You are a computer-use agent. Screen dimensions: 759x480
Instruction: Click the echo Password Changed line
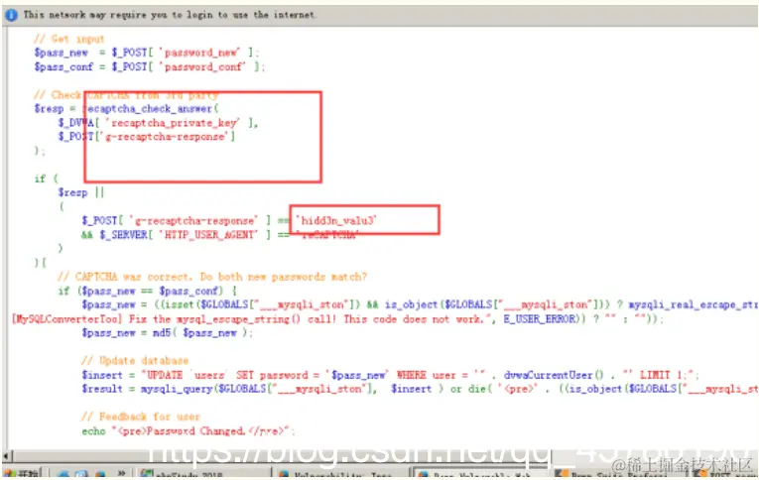189,430
